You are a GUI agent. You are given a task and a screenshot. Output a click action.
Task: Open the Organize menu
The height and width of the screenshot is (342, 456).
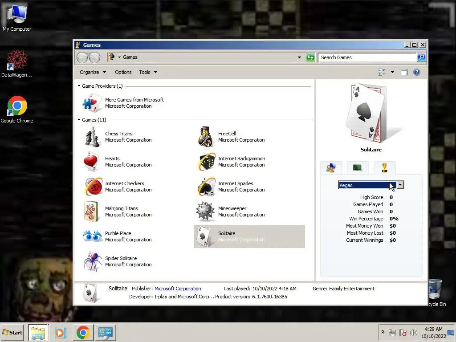click(x=93, y=72)
